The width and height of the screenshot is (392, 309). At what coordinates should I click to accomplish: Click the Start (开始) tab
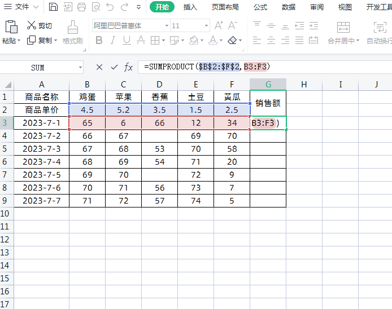(x=162, y=7)
